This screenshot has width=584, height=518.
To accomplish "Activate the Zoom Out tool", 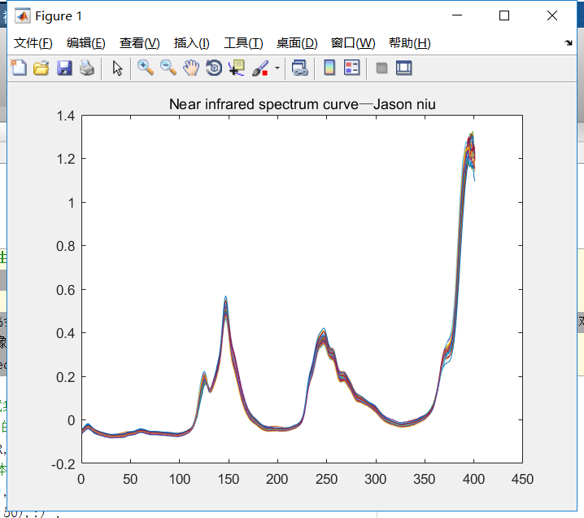I will click(168, 68).
